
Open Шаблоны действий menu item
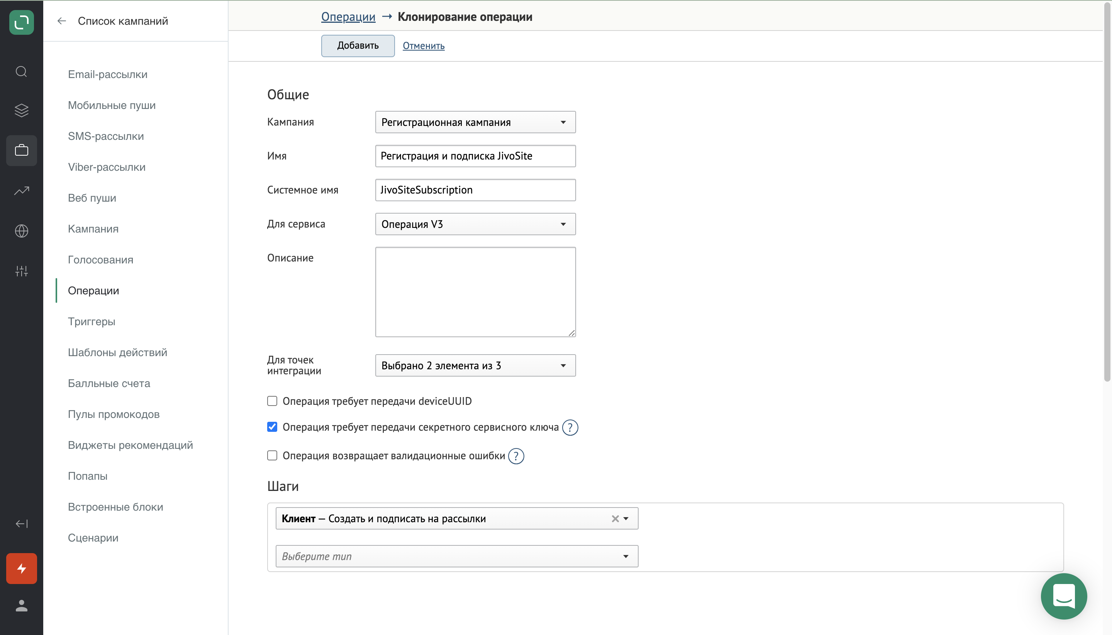(x=118, y=352)
